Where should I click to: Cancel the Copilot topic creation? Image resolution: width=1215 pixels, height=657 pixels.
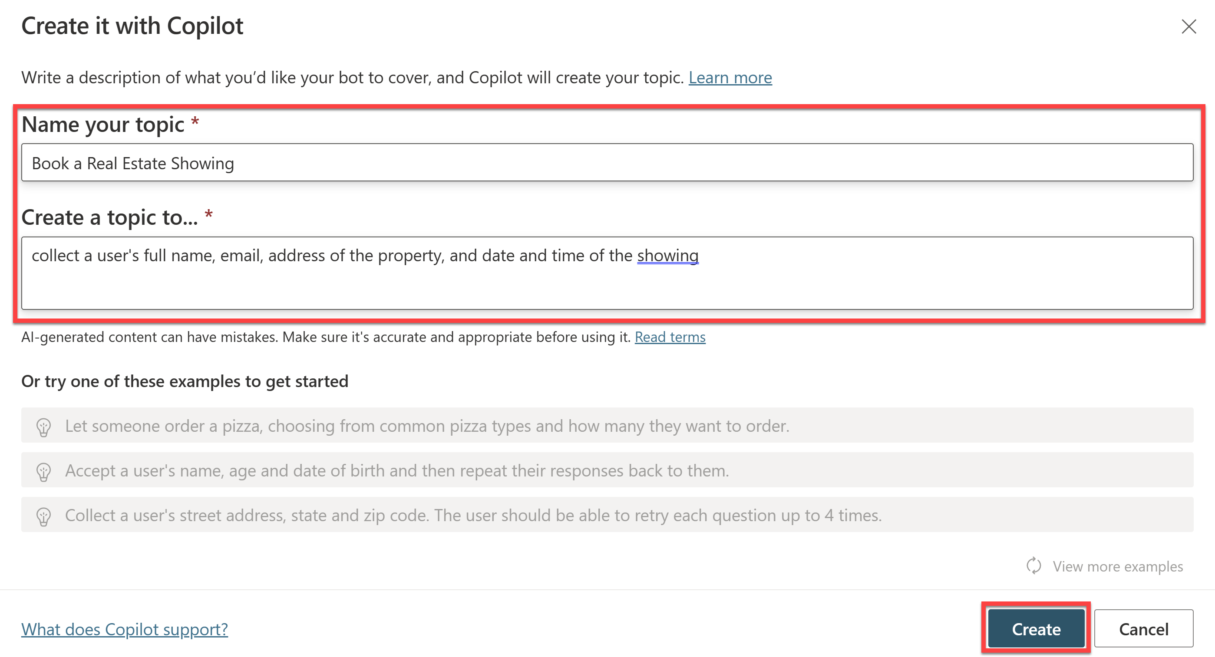point(1144,629)
